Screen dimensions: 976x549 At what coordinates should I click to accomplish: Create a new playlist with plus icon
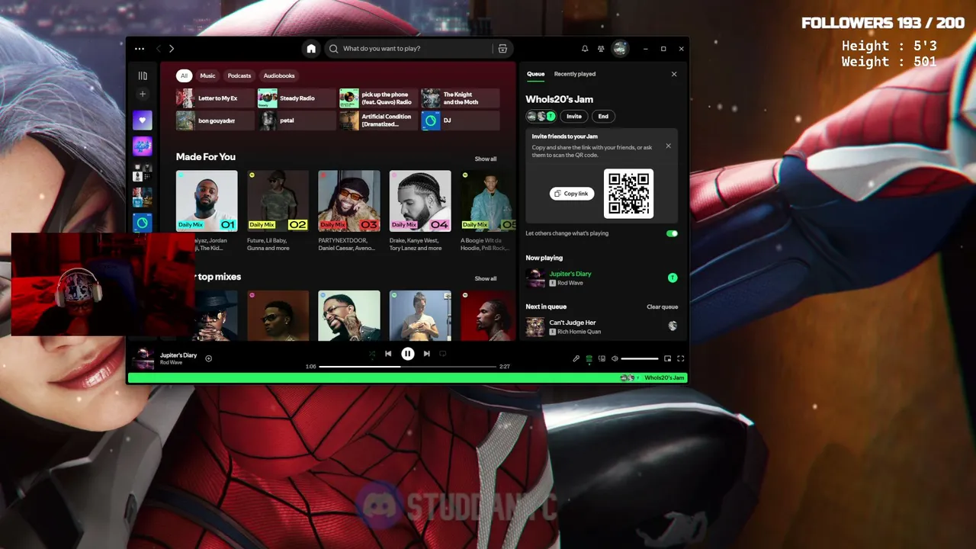click(143, 95)
